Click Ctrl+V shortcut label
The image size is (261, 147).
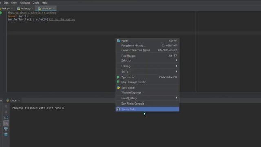point(173,41)
